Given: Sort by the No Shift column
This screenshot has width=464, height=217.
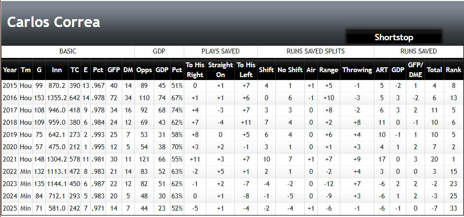Looking at the screenshot, I should [x=290, y=70].
